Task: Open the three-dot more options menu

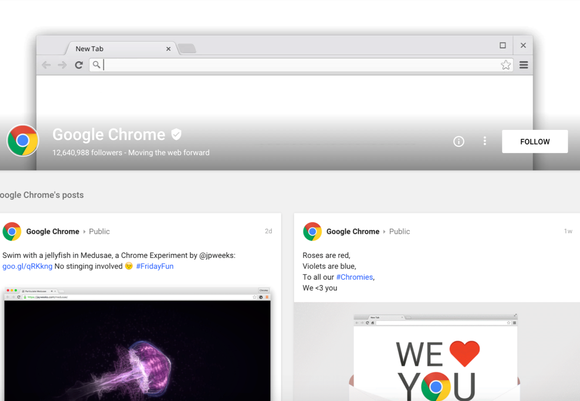Action: coord(485,141)
